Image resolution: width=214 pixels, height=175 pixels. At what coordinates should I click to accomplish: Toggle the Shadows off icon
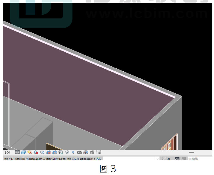(36, 152)
